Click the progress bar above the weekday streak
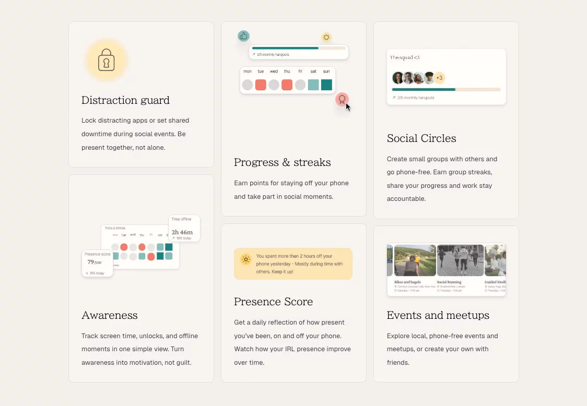This screenshot has width=587, height=406. point(299,48)
